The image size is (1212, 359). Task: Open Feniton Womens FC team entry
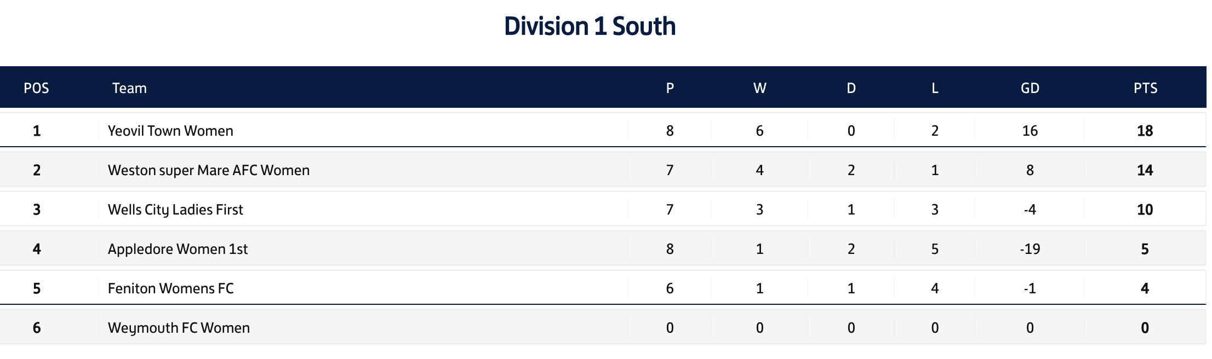tap(170, 288)
